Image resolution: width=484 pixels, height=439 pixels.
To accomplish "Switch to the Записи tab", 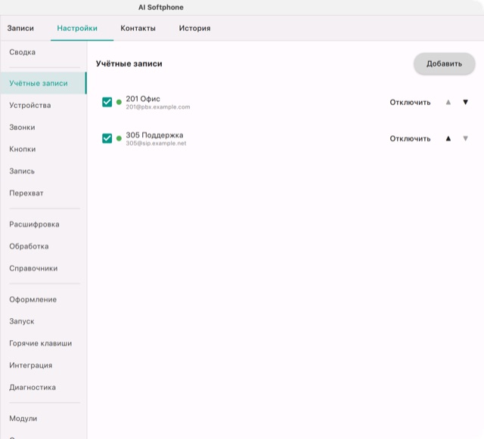I will tap(20, 28).
